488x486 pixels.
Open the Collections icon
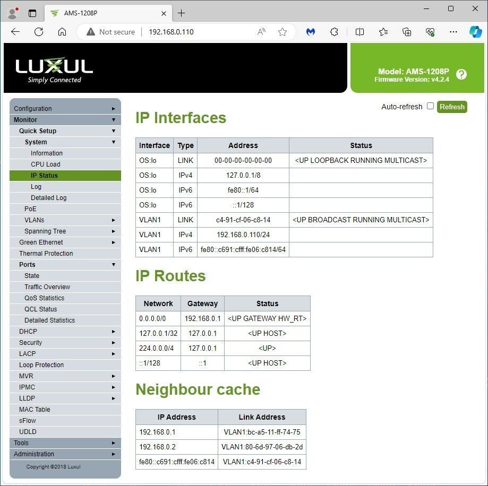(407, 32)
